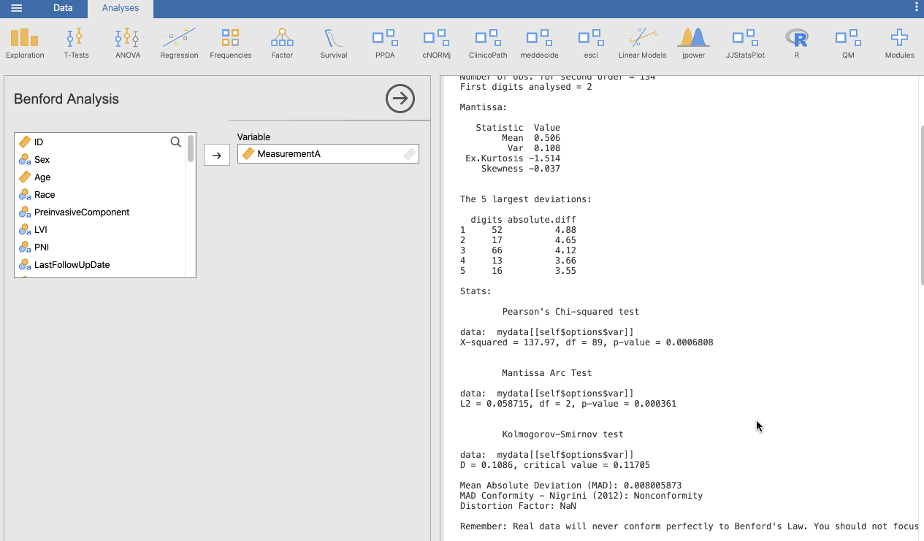Open the Exploration analyses menu

[x=25, y=43]
